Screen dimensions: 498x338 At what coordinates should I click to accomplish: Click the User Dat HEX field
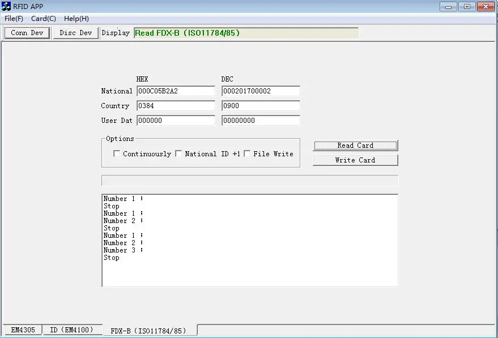point(176,121)
